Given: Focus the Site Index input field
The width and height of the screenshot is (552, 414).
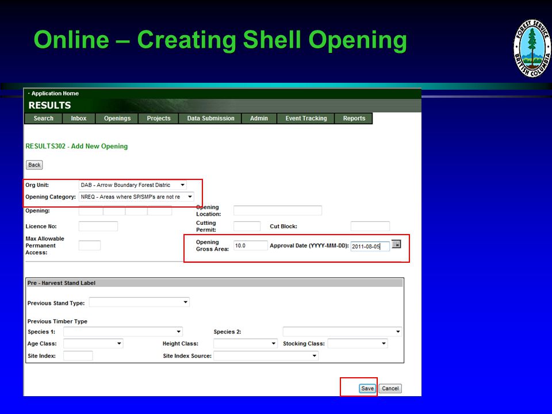Looking at the screenshot, I should point(78,355).
